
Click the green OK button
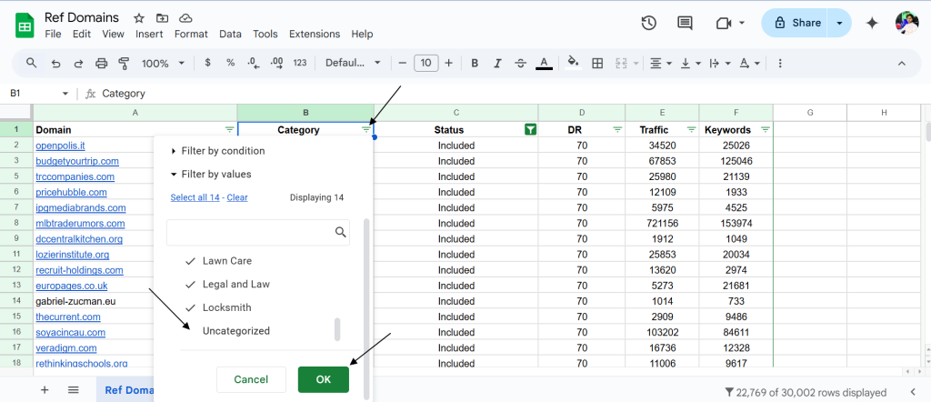[324, 379]
